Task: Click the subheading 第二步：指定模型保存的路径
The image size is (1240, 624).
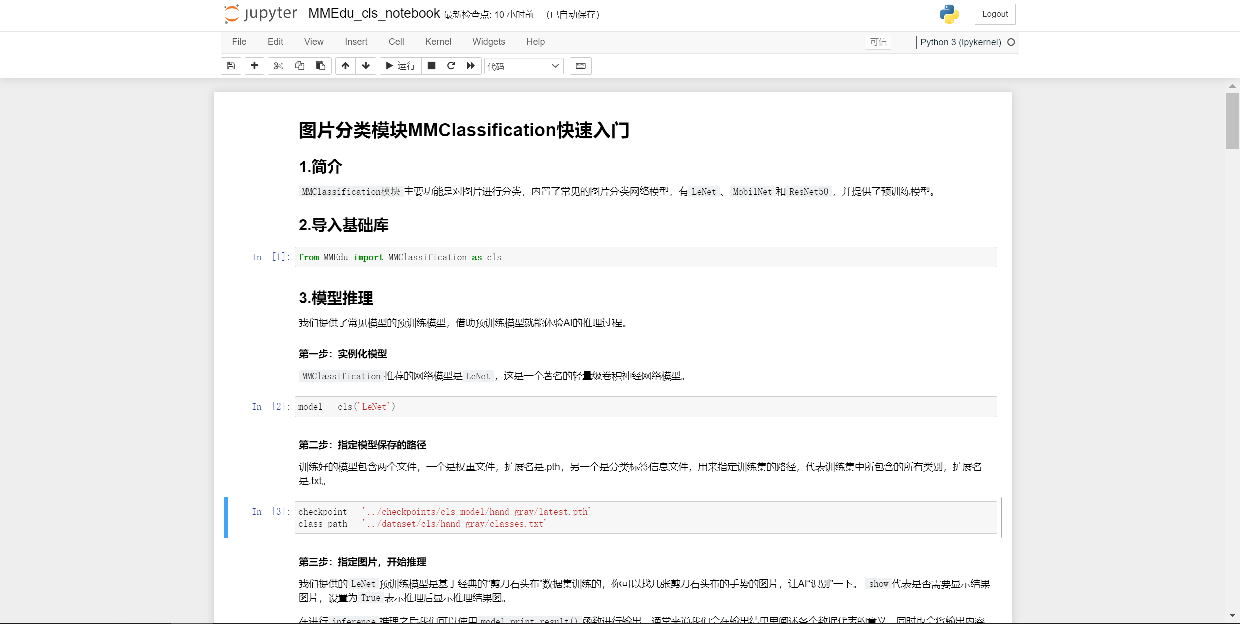Action: click(362, 445)
